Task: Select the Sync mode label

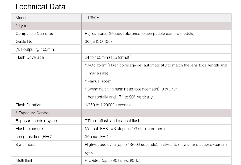Action: pos(25,145)
